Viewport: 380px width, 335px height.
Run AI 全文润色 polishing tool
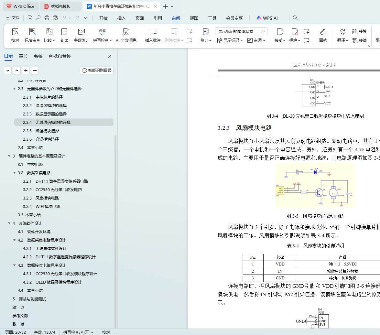click(x=126, y=35)
